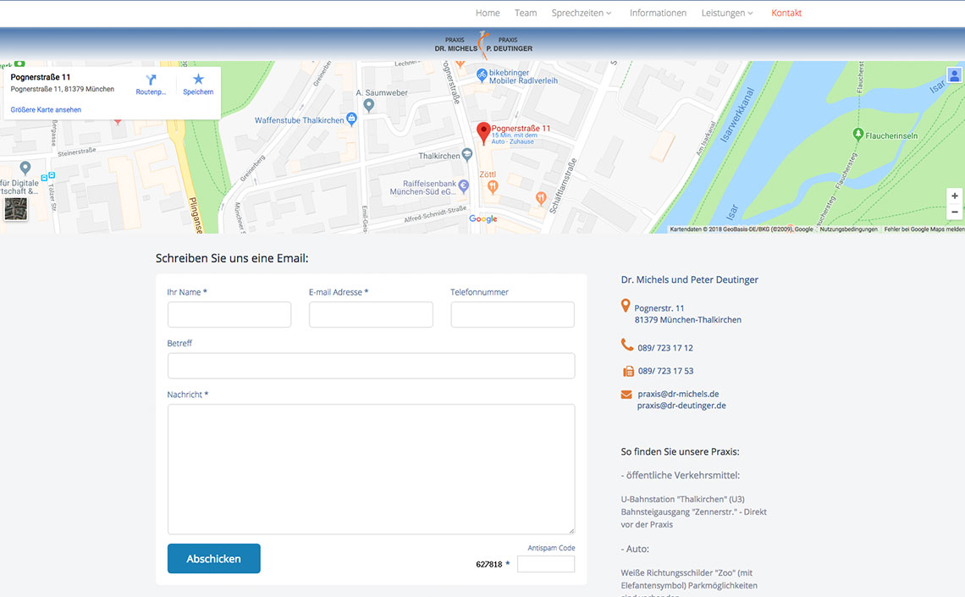Click the Google account icon on map
This screenshot has width=965, height=597.
point(954,75)
